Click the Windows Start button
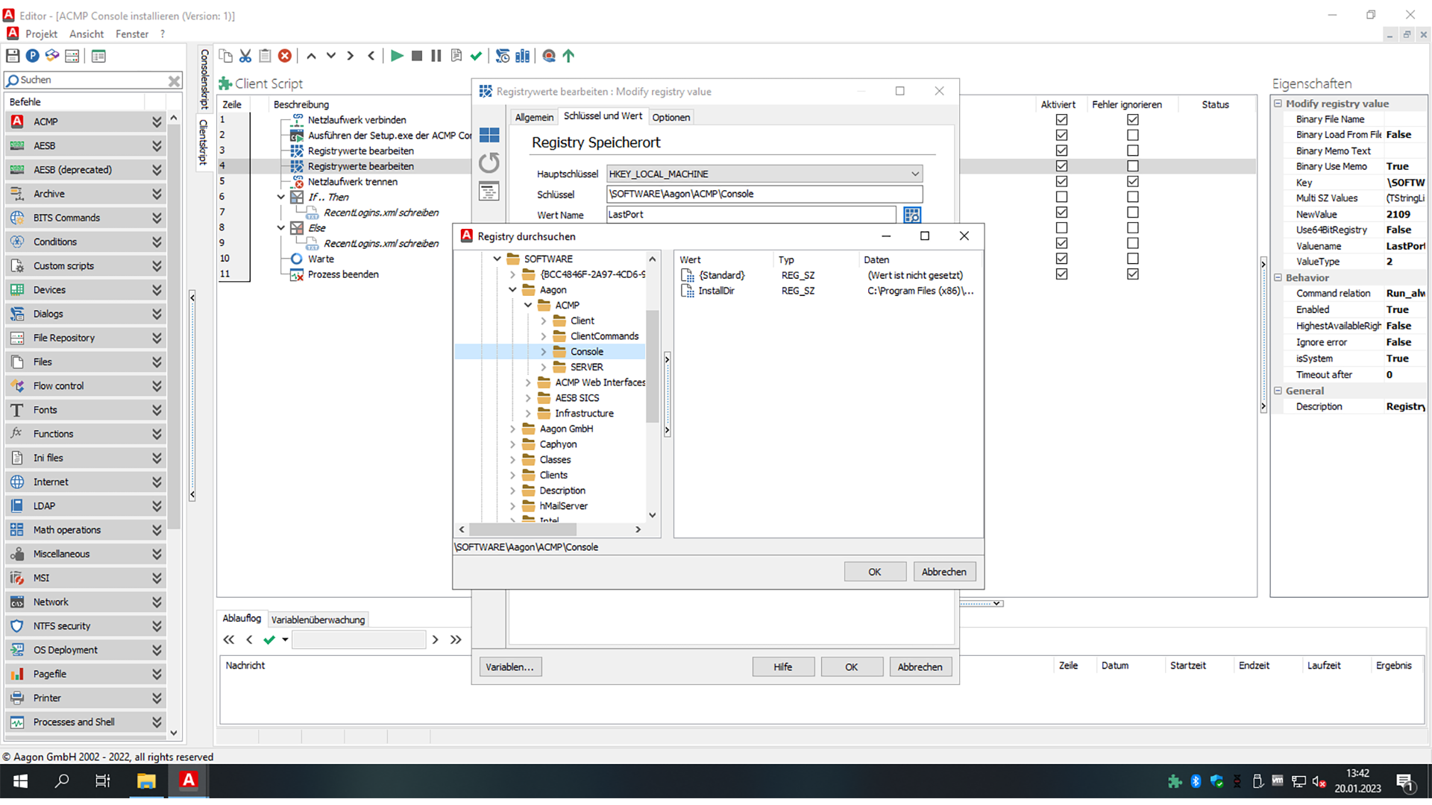Screen dimensions: 1432x805 coord(21,781)
